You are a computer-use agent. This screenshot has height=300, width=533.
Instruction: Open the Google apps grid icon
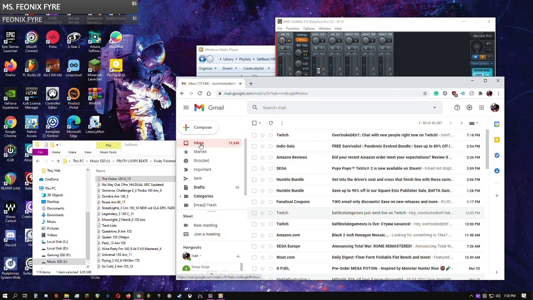tap(481, 107)
